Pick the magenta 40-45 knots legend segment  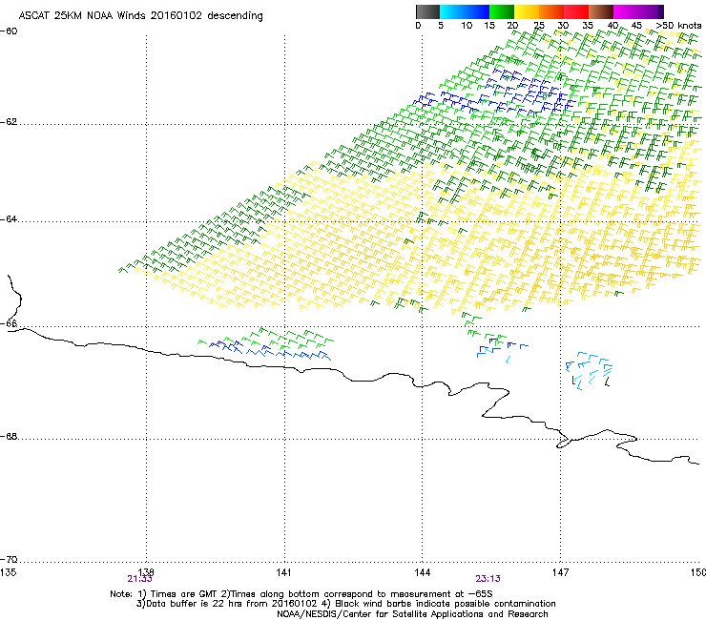coord(626,11)
